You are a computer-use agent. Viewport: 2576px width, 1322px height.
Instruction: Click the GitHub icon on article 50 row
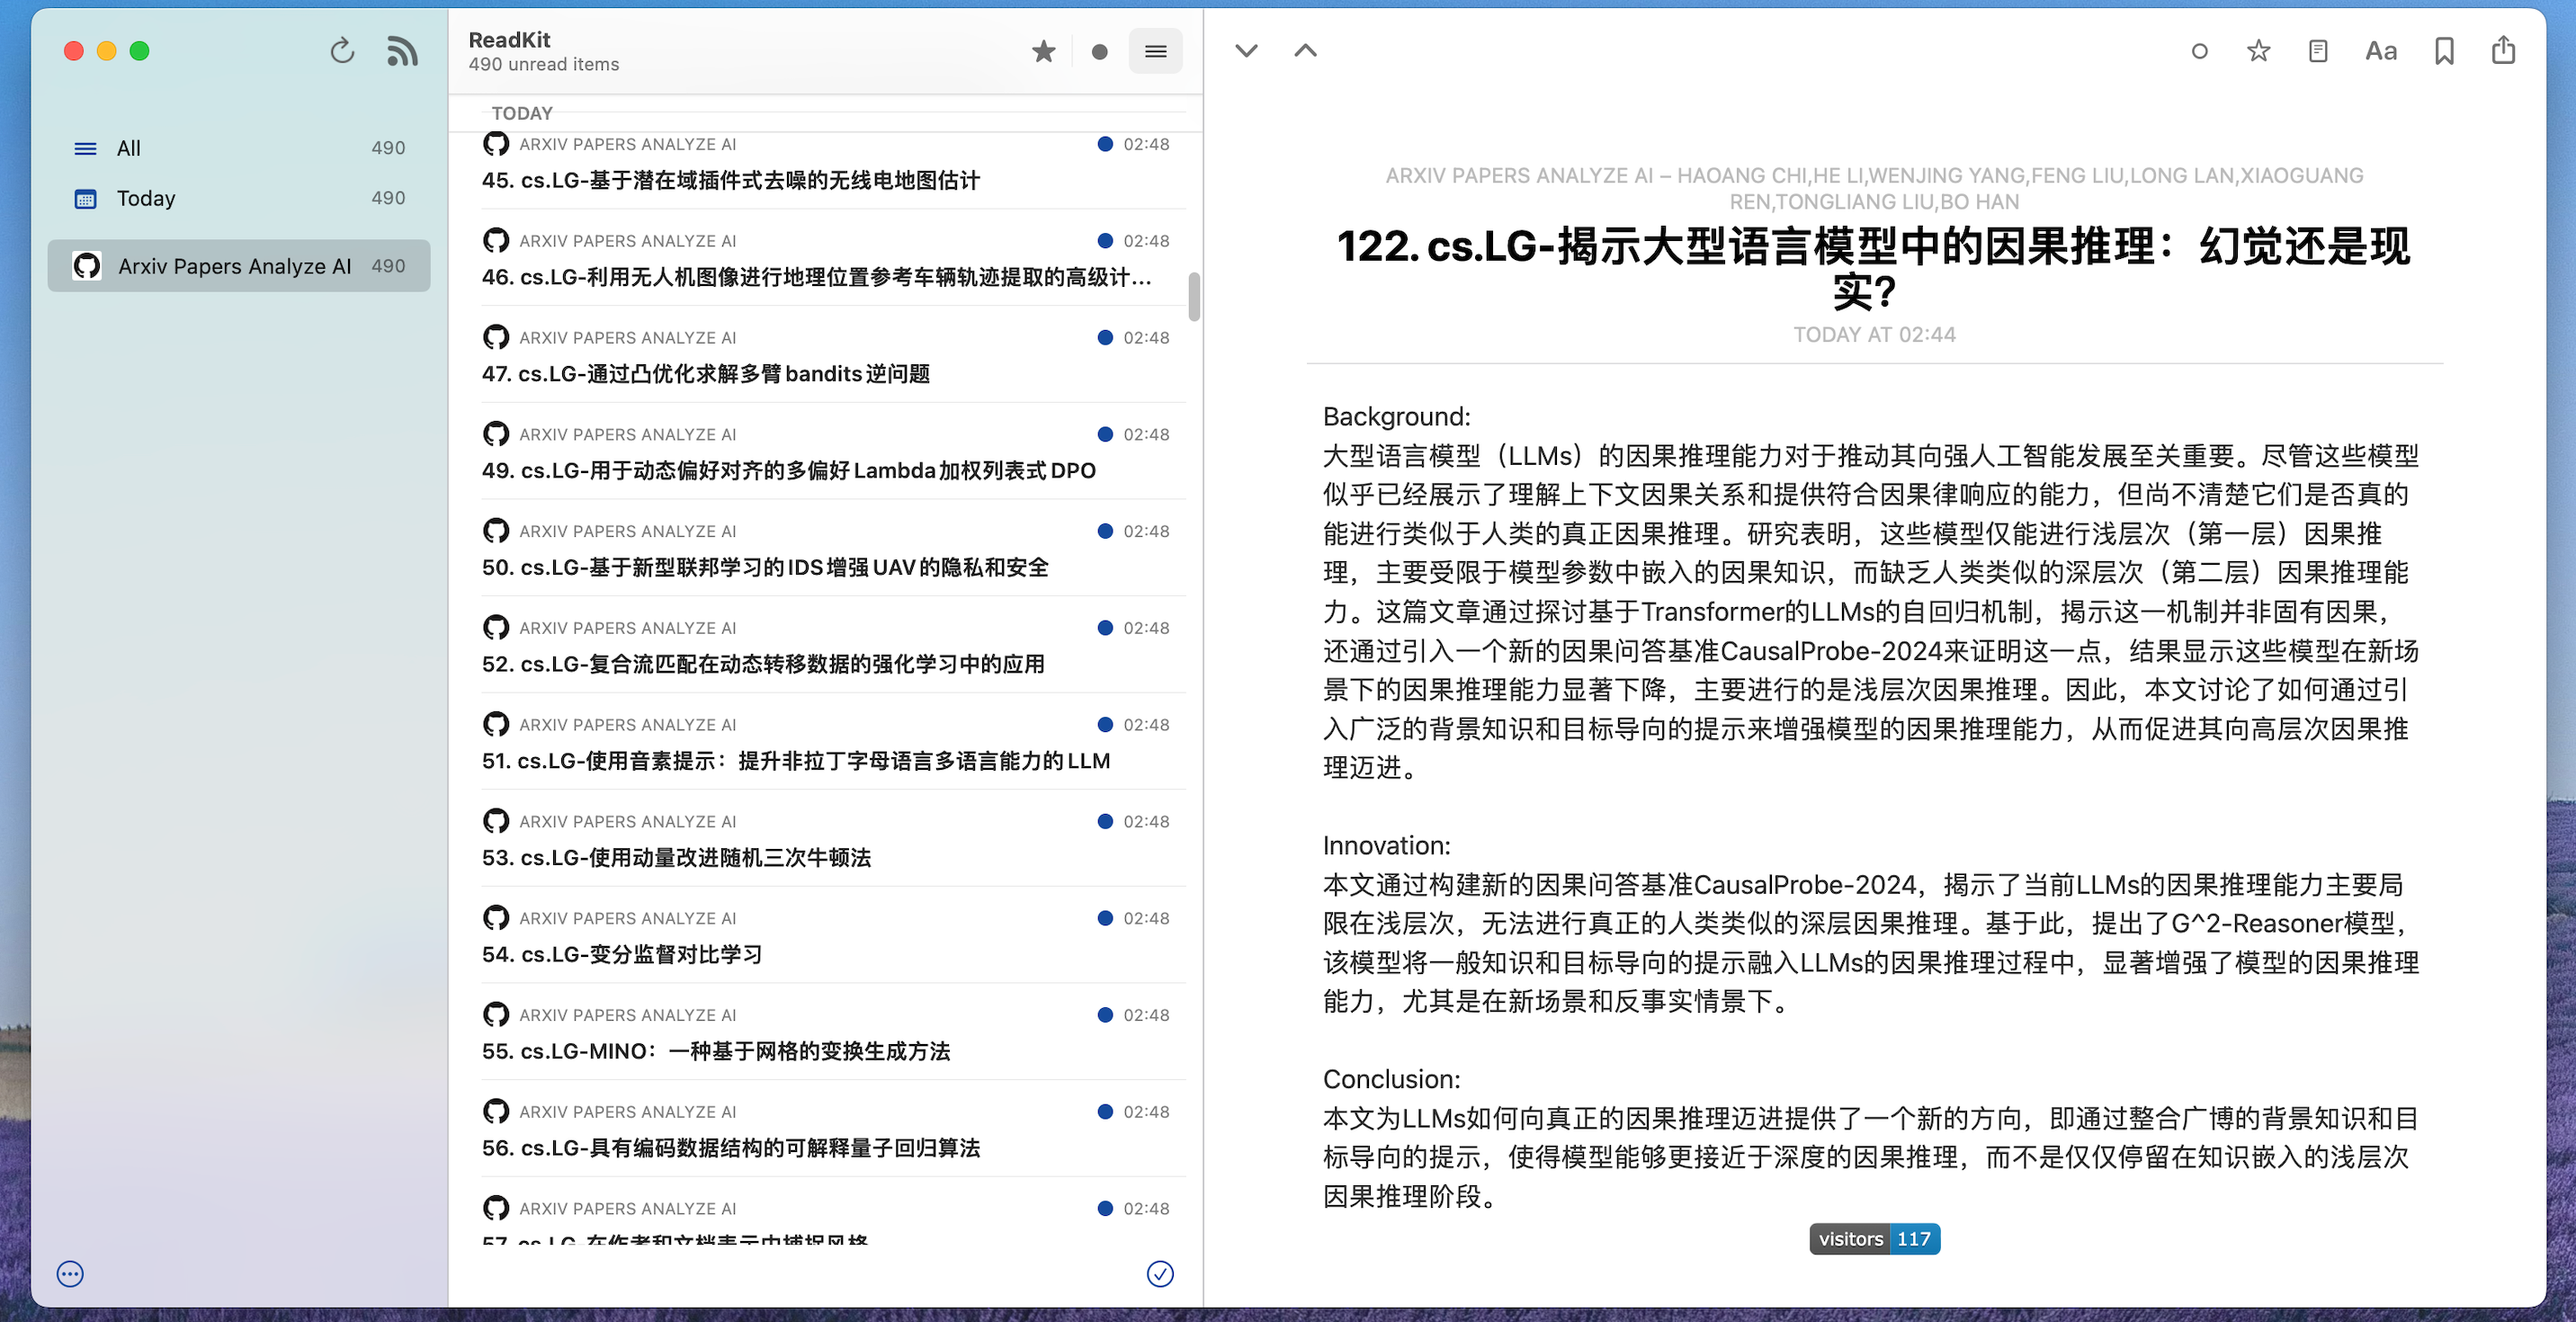[x=496, y=531]
